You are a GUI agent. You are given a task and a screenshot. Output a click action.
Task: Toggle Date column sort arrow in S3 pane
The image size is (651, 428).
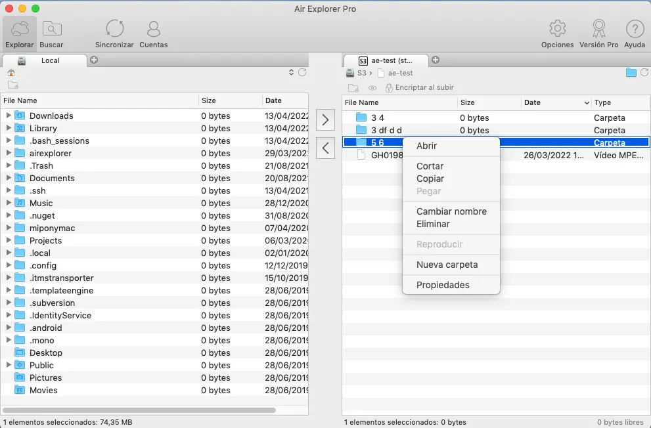(587, 103)
